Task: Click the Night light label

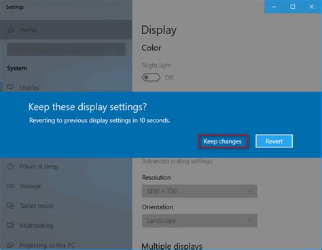Action: pos(157,65)
